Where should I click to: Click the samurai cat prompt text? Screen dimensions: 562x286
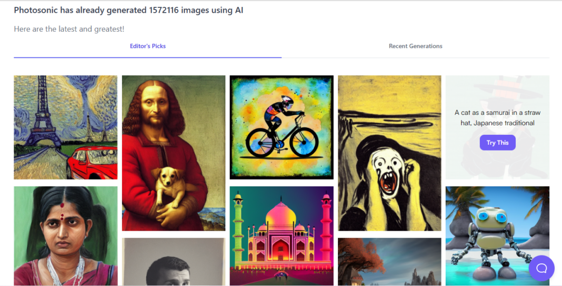point(497,117)
